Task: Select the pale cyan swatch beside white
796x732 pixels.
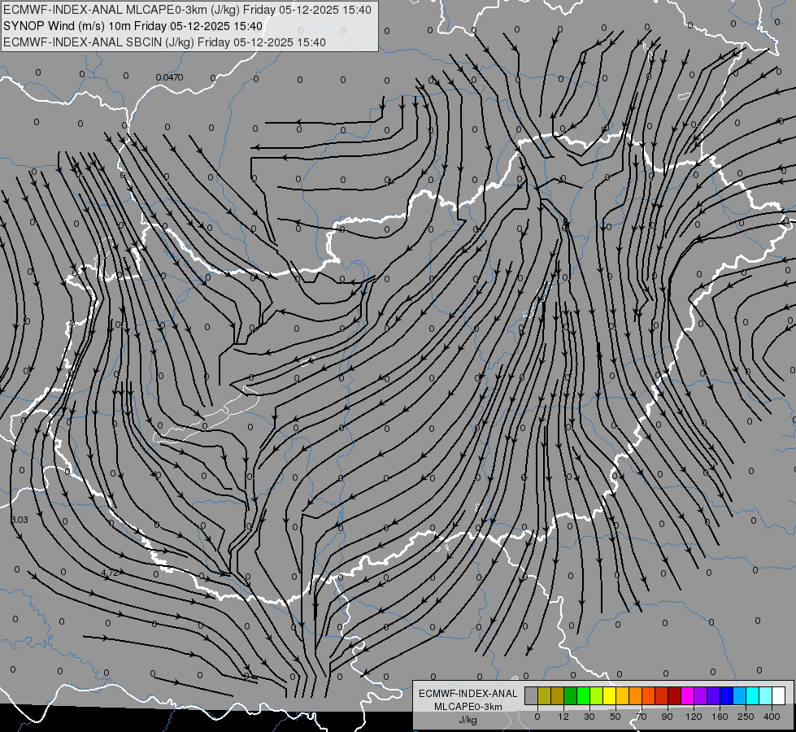Action: click(x=766, y=695)
